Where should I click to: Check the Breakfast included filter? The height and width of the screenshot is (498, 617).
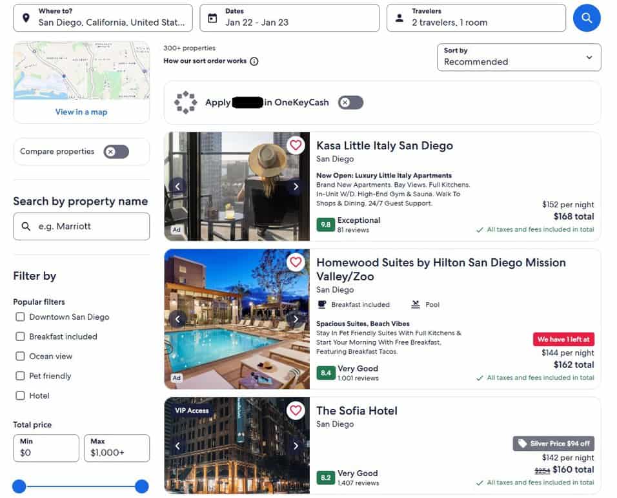(x=20, y=337)
